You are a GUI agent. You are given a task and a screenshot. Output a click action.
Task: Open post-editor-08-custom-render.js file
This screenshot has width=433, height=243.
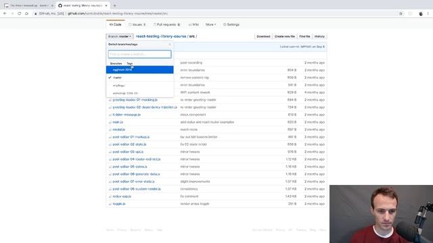137,189
